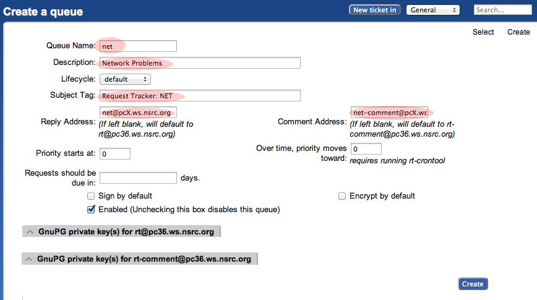Viewport: 537px width, 300px height.
Task: Open the General queue dropdown
Action: [432, 10]
